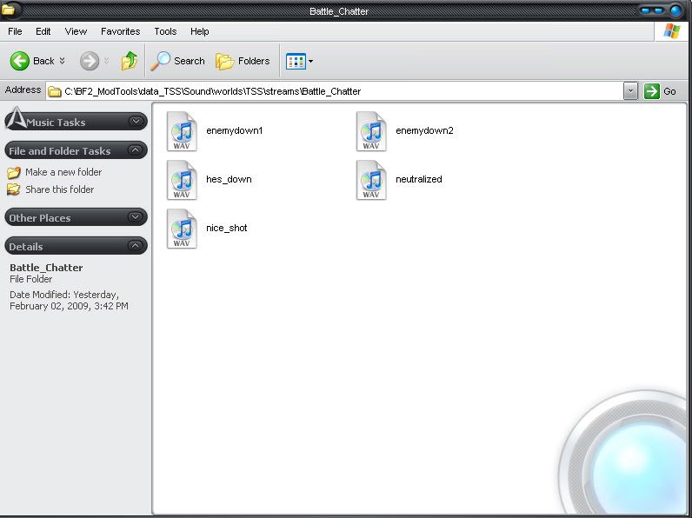Open the Address bar dropdown

coord(630,91)
